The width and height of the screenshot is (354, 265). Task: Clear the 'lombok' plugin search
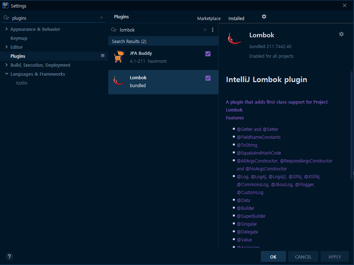coord(205,30)
